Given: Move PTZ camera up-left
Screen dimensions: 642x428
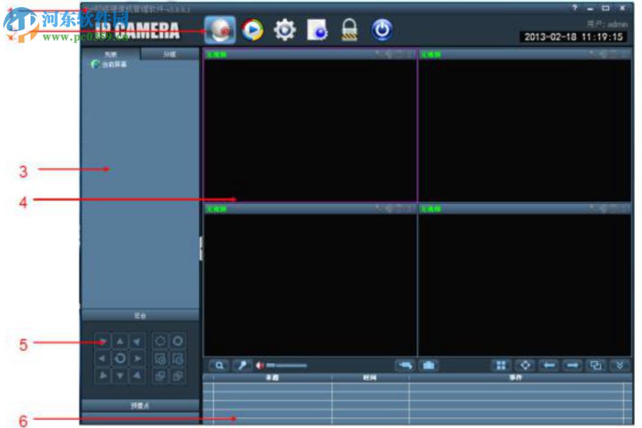Looking at the screenshot, I should tap(102, 341).
